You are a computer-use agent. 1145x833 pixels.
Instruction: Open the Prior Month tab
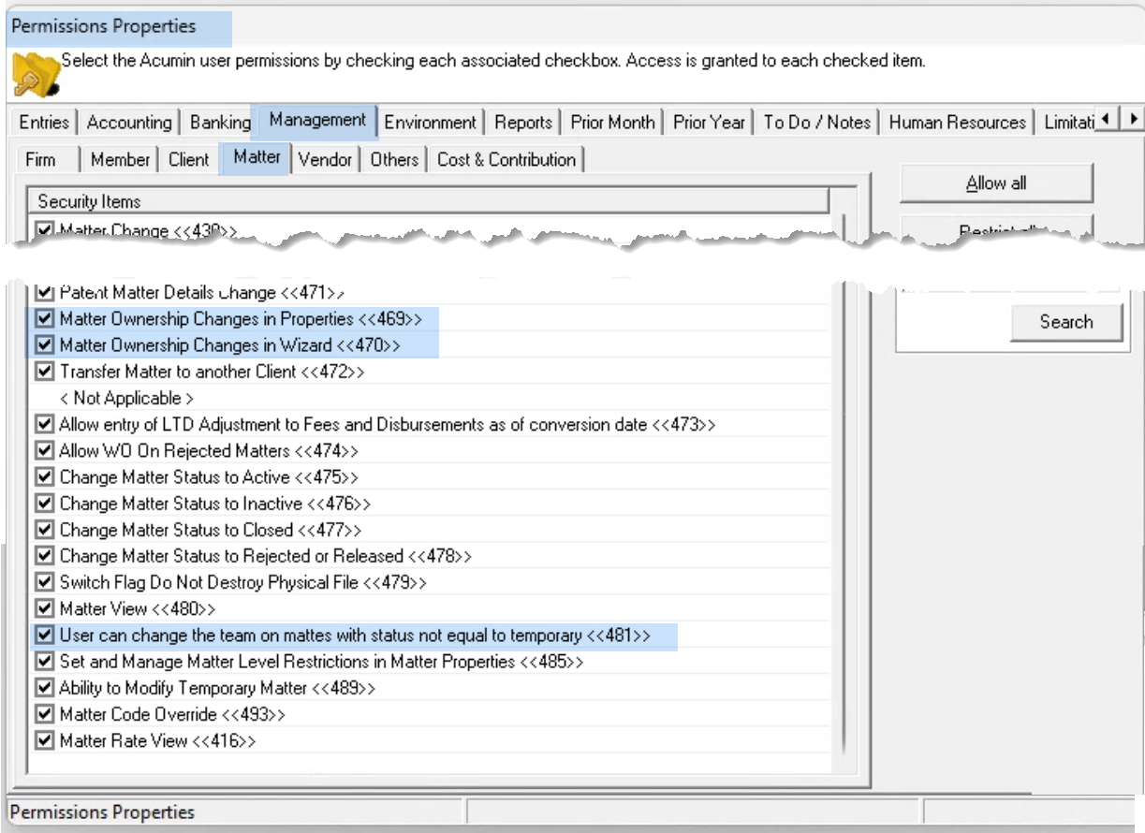[x=612, y=122]
